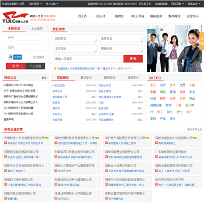Image resolution: width=204 pixels, height=204 pixels.
Task: Click red job icon under 安徽创锋企业孵化器有限公司
Action: tap(56, 185)
